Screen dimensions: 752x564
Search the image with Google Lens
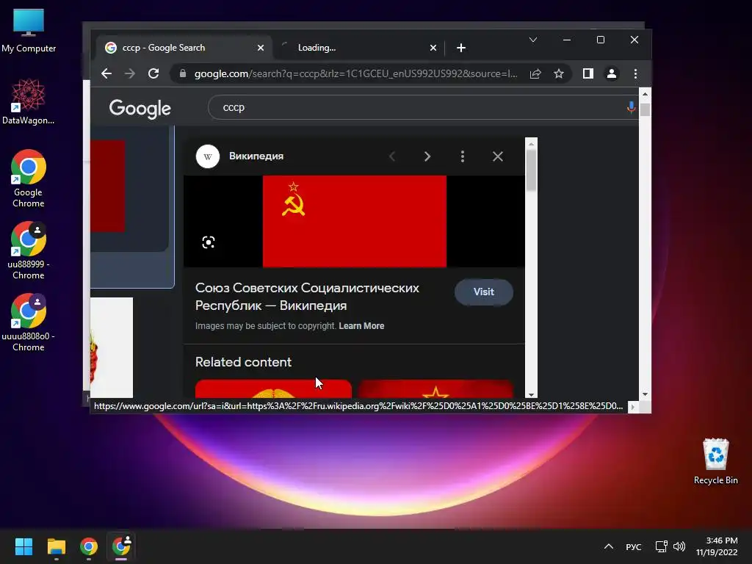click(x=208, y=242)
